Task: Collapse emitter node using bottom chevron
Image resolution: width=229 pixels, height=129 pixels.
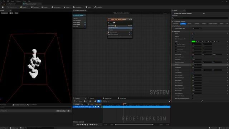Action: coord(120,37)
